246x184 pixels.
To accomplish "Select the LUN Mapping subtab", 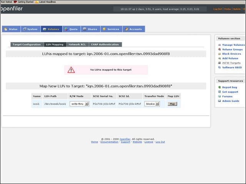I will point(55,44).
